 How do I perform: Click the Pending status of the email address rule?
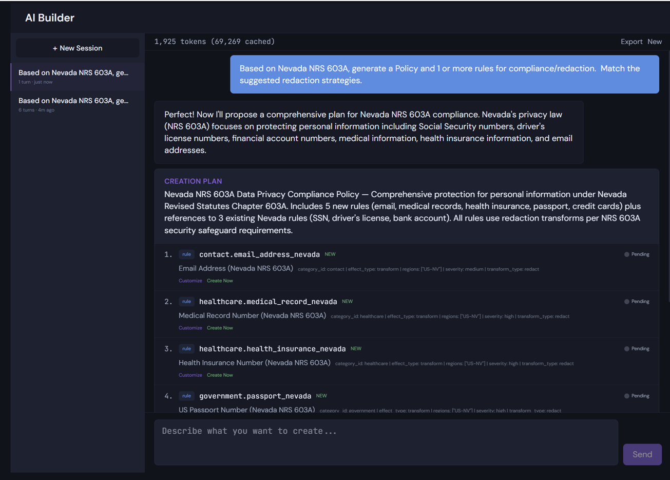pyautogui.click(x=637, y=254)
